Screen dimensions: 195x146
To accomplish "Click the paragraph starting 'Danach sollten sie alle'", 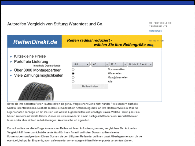I will coord(75,134).
